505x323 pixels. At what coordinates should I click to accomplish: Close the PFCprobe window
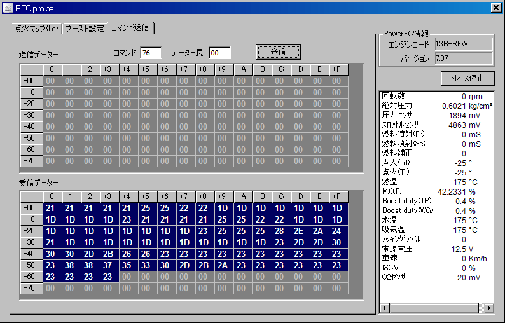pos(496,8)
